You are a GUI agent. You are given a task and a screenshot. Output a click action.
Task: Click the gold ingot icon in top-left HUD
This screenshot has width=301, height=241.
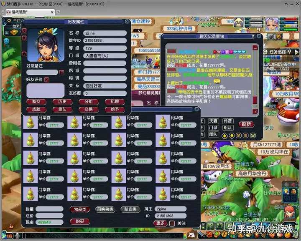pyautogui.click(x=14, y=32)
